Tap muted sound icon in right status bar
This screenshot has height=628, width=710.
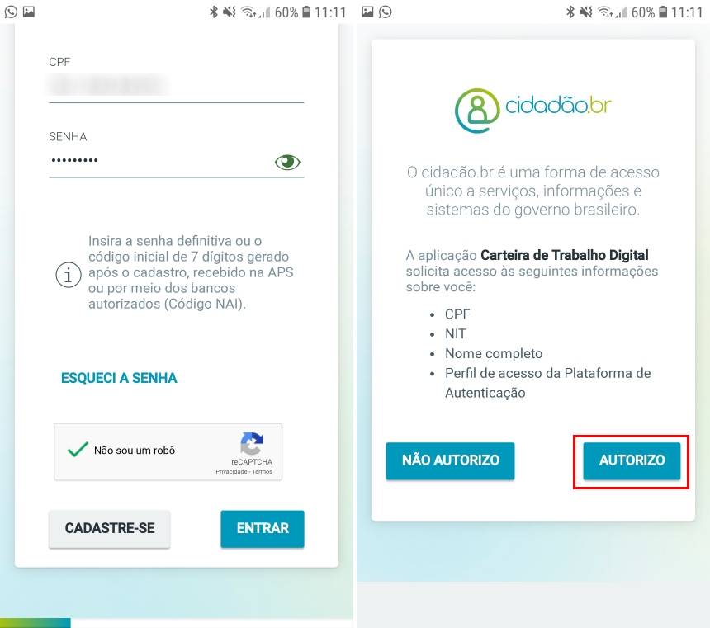pyautogui.click(x=586, y=12)
